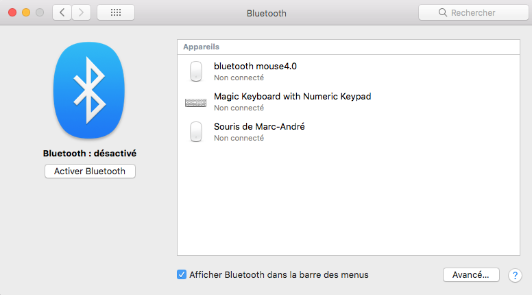Screen dimensions: 532x295
Task: Click the Bluetooth : désactivé status label
Action: point(90,154)
